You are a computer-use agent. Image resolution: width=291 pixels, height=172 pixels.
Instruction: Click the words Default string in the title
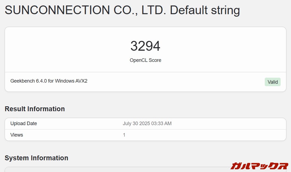pos(205,10)
